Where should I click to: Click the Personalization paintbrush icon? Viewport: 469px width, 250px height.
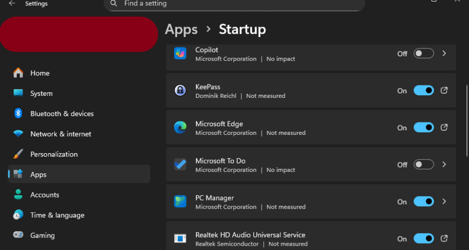[18, 154]
